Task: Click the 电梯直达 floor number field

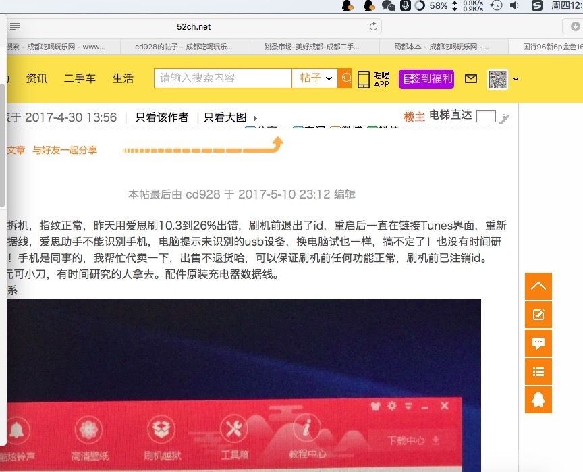Action: click(486, 116)
